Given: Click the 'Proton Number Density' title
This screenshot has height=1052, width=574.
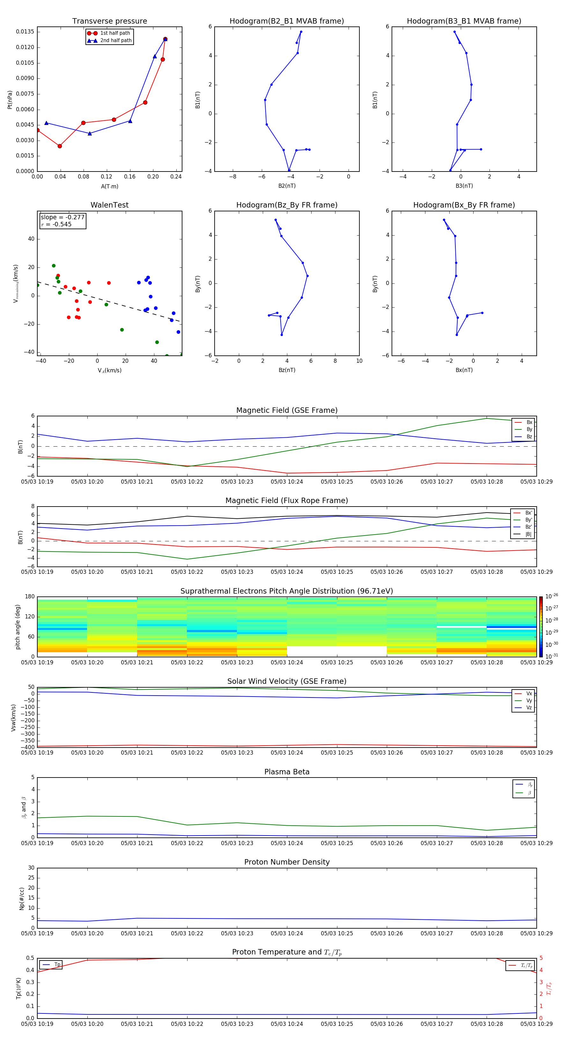Looking at the screenshot, I should (x=287, y=862).
